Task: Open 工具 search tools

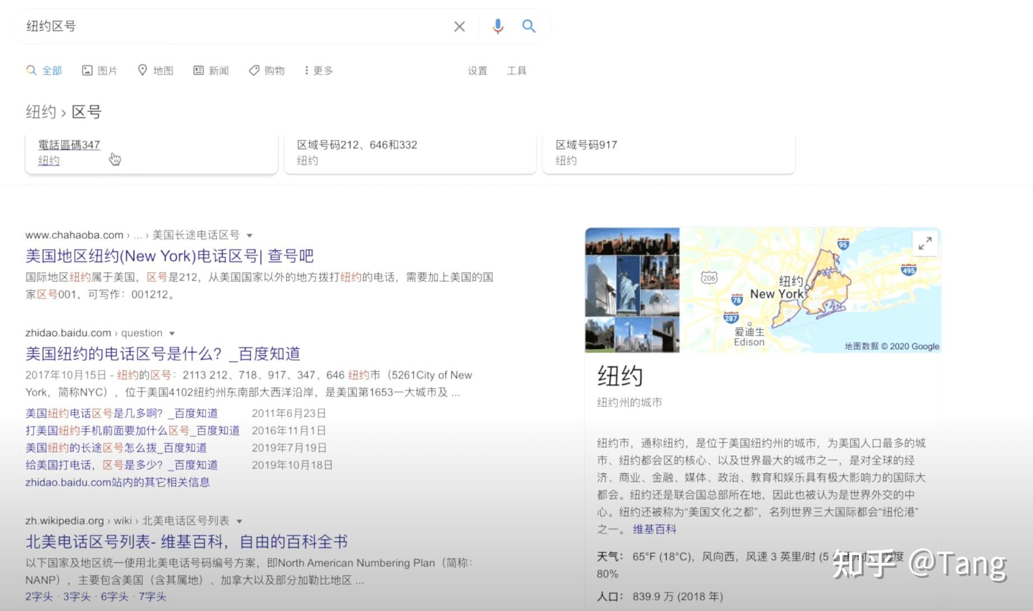Action: pos(516,70)
